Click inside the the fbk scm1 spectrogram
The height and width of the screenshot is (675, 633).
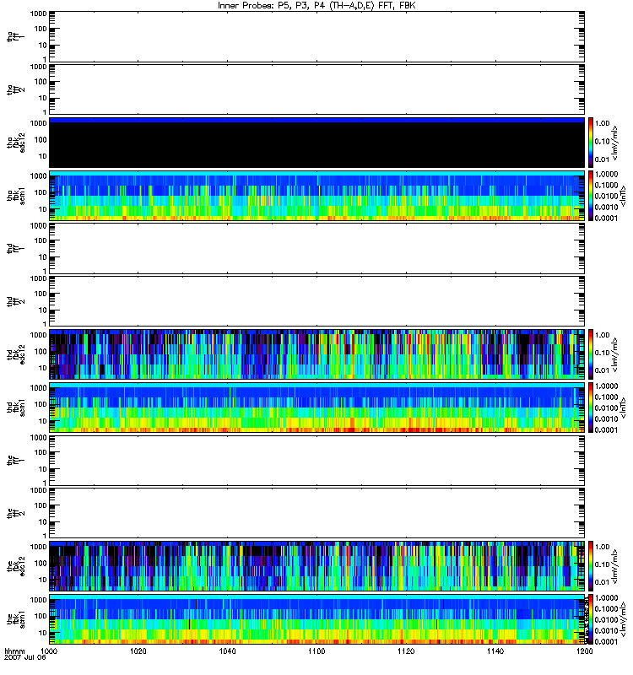tap(316, 619)
